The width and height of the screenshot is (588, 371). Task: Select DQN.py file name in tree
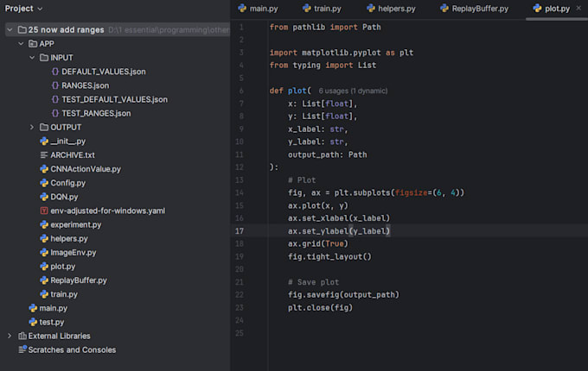pos(64,197)
